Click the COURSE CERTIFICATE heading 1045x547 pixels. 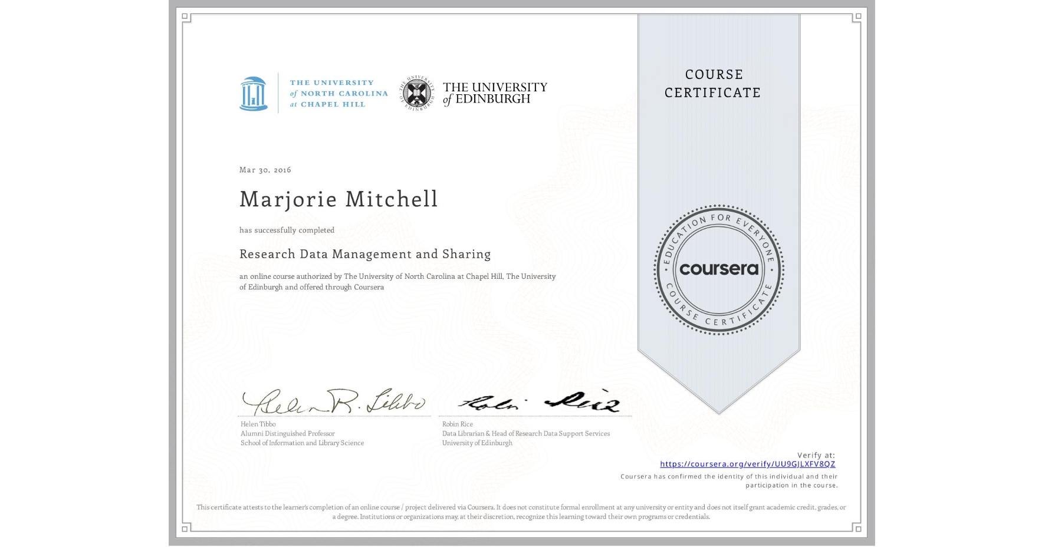[713, 84]
